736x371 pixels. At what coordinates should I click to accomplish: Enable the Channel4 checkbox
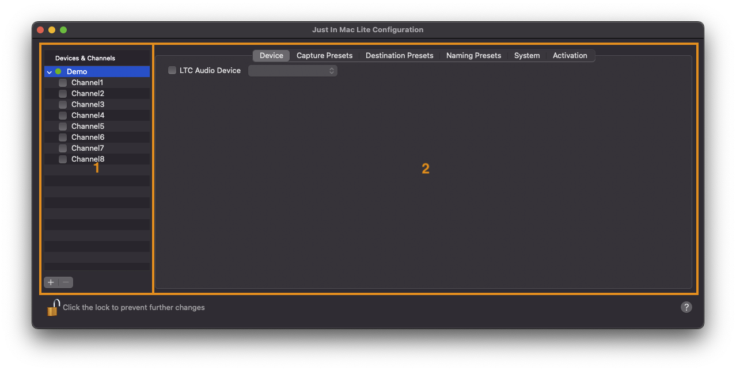click(63, 115)
